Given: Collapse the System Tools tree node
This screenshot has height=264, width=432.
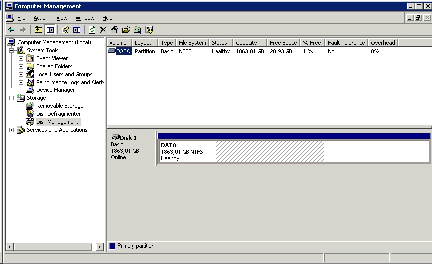Looking at the screenshot, I should click(12, 50).
